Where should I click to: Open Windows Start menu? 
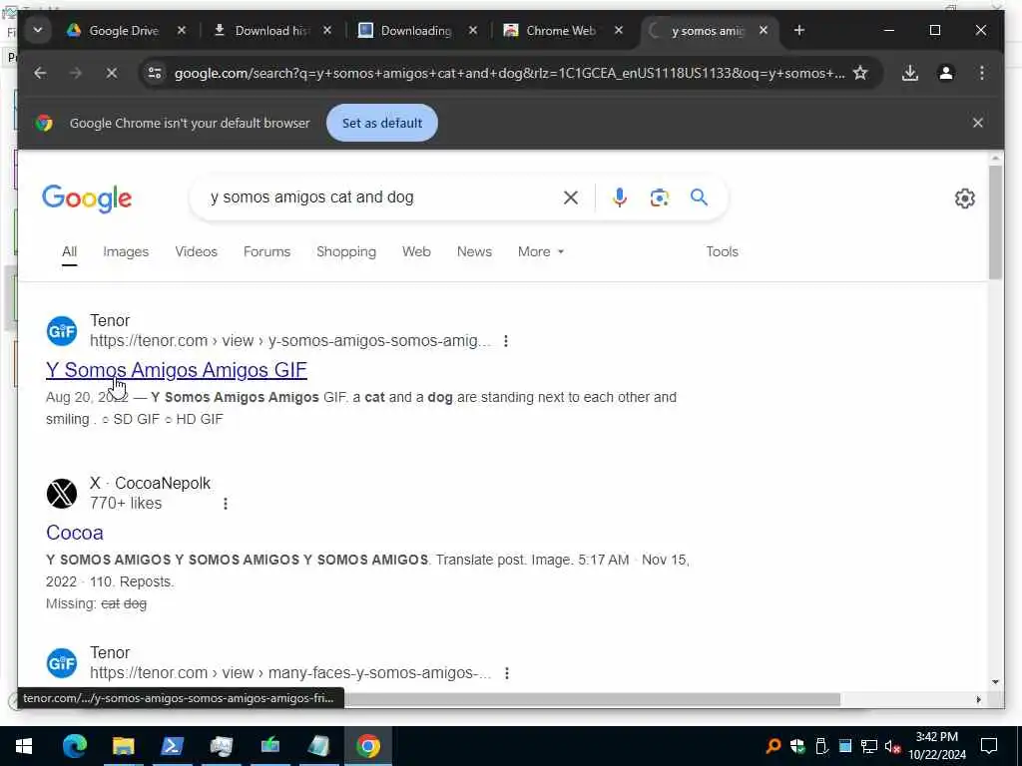(x=24, y=746)
